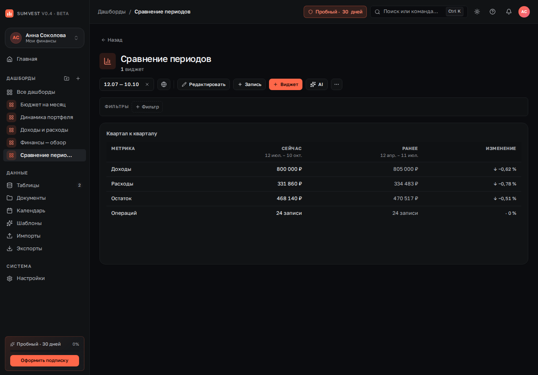Click the Дашборды breadcrumb link
Viewport: 538px width, 375px height.
pos(112,12)
